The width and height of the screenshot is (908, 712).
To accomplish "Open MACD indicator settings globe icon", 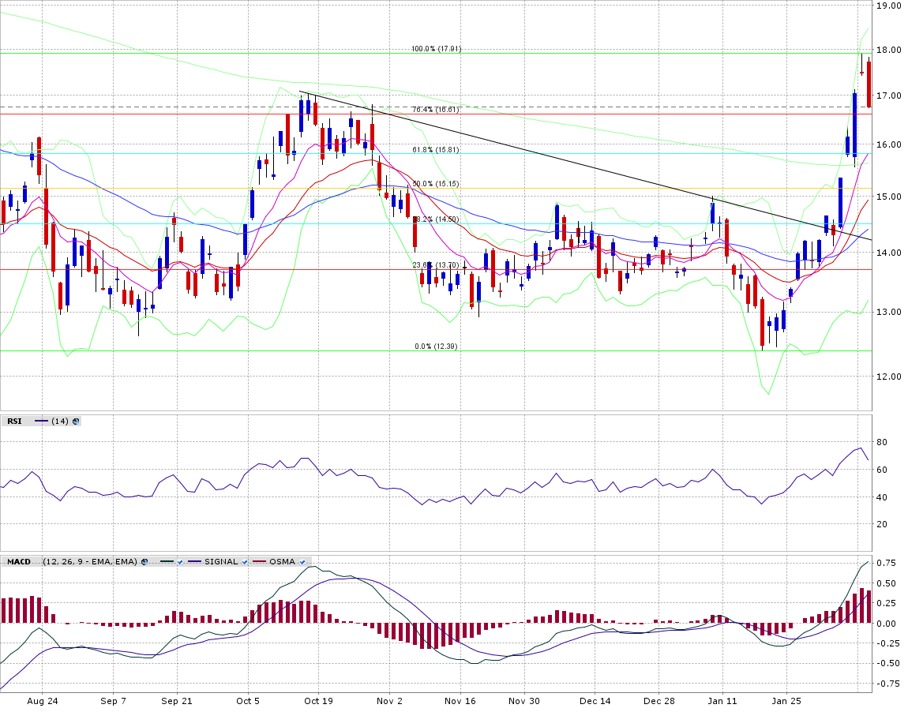I will click(144, 562).
